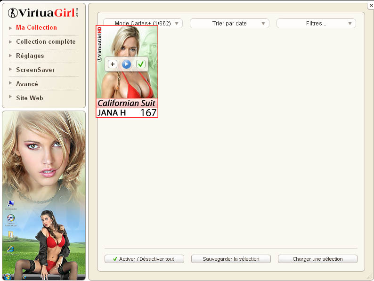Click the VirtuaGirl.com logo

pos(43,13)
